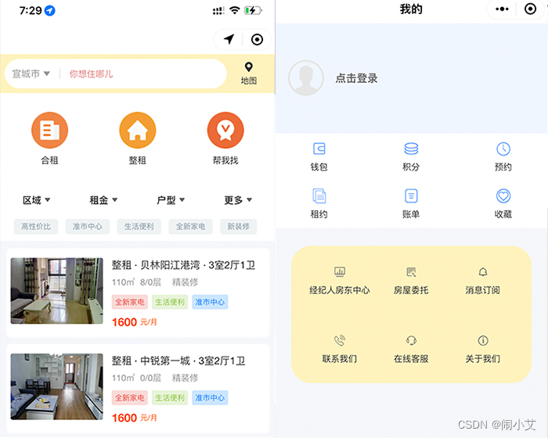Open the 预约 appointment clock icon
The height and width of the screenshot is (438, 548).
click(x=503, y=149)
